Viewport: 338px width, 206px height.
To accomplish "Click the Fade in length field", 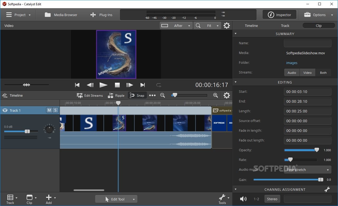I will pyautogui.click(x=307, y=131).
